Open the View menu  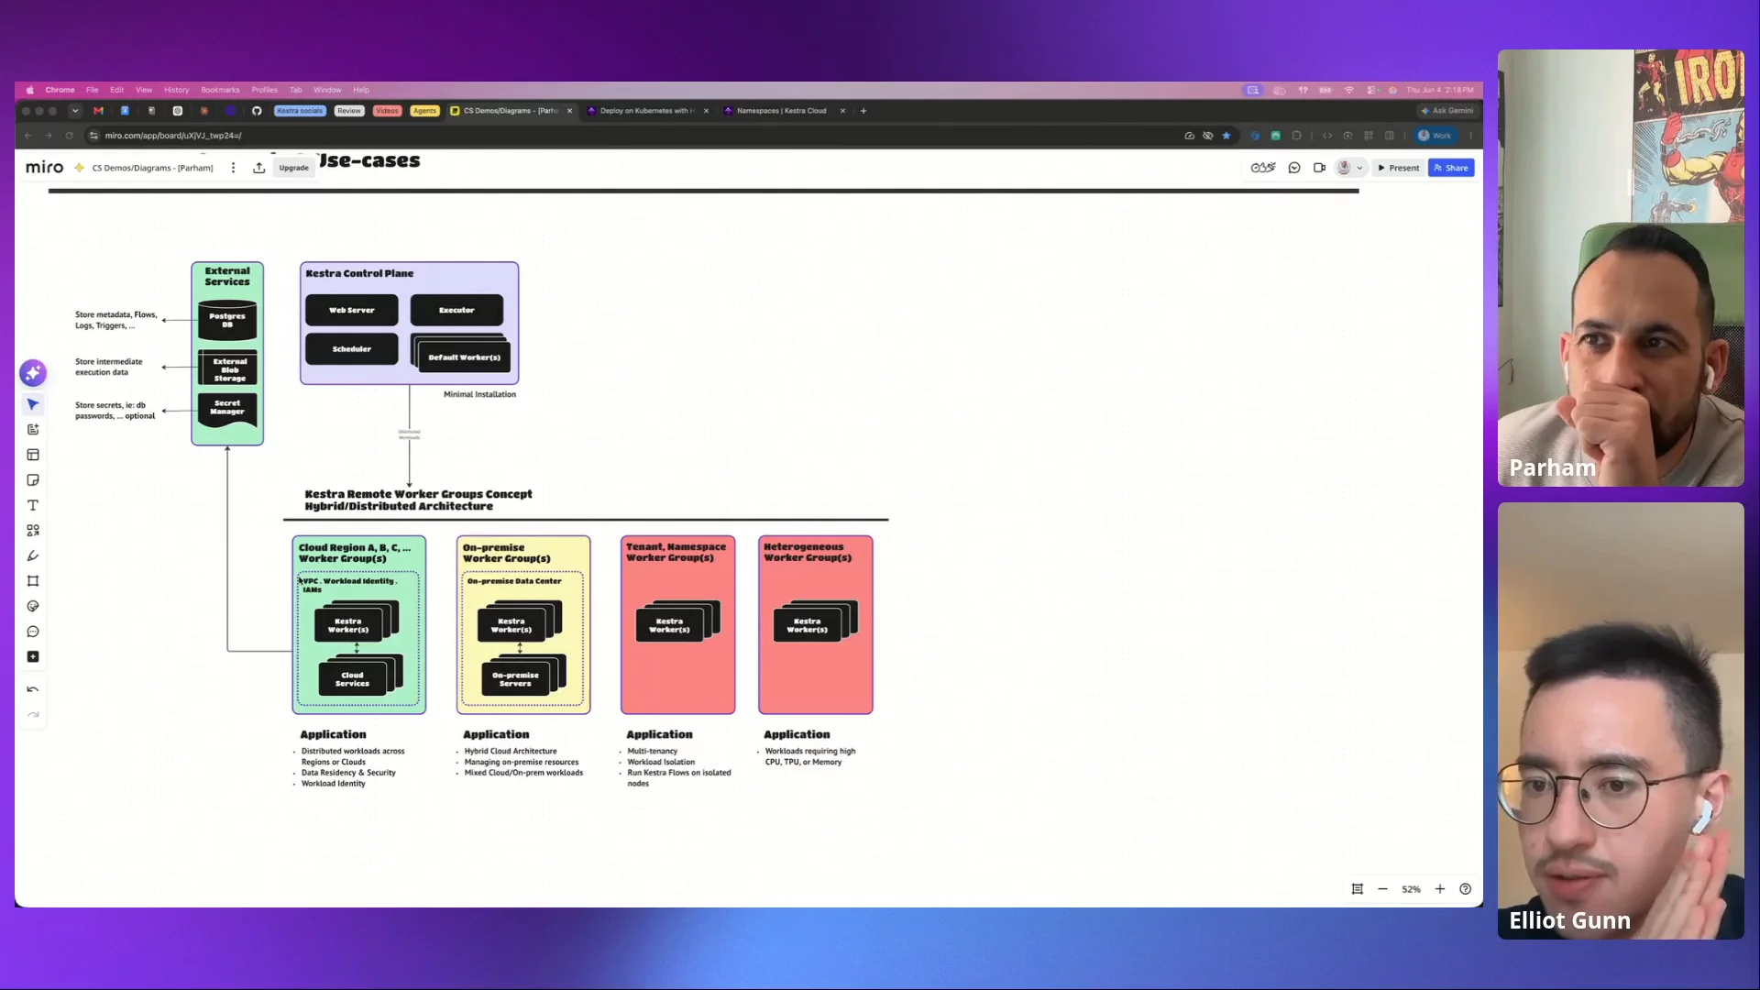(144, 90)
